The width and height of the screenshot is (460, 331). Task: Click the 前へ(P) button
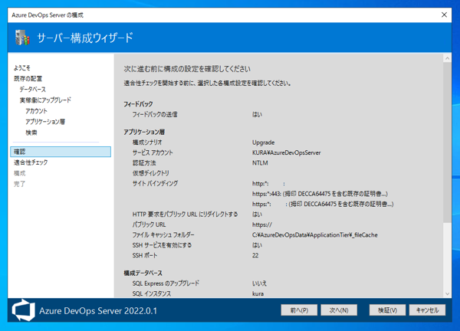(299, 310)
